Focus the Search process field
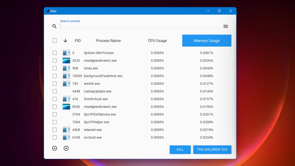 coord(140,26)
